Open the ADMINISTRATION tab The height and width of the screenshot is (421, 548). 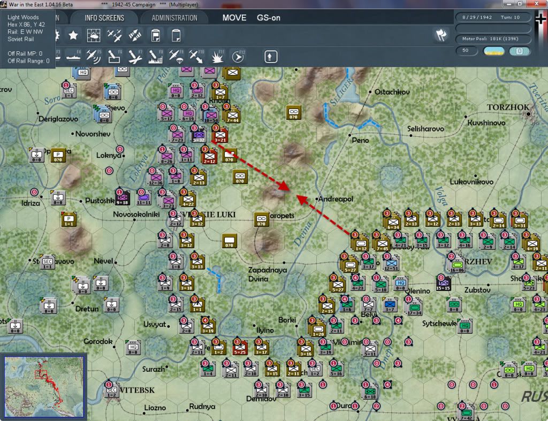[x=174, y=18]
